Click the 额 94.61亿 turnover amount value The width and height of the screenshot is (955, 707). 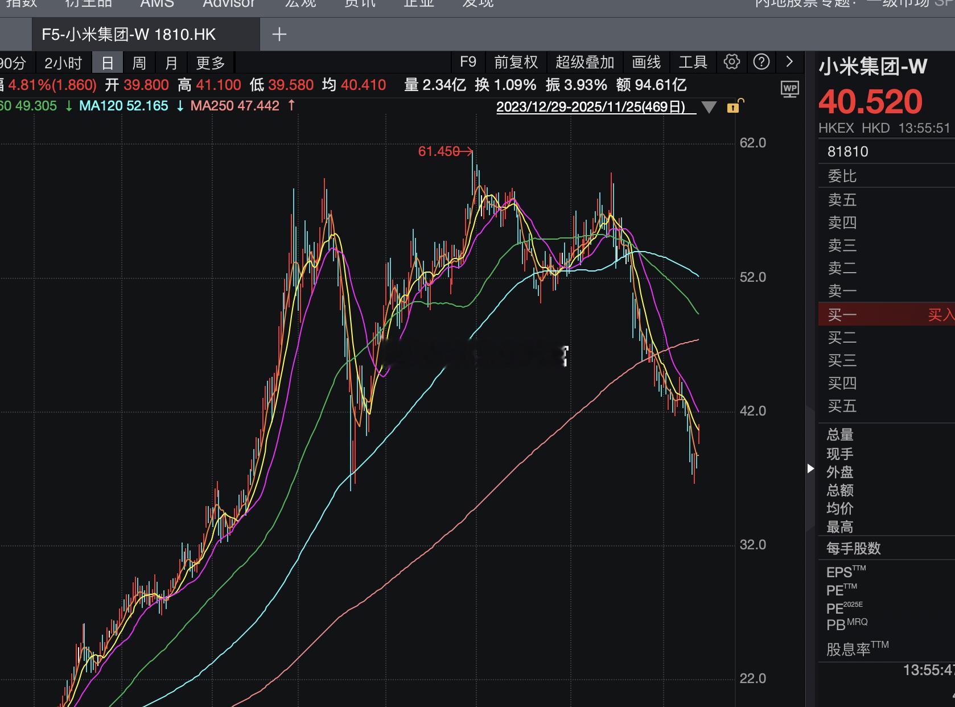(651, 85)
